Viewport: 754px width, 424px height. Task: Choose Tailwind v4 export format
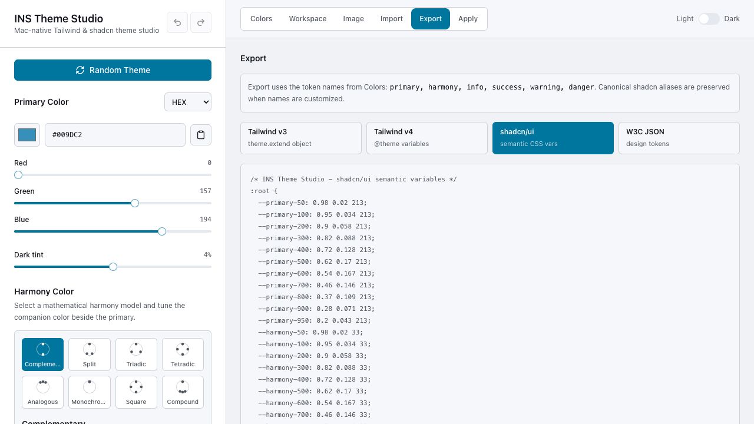click(x=427, y=138)
